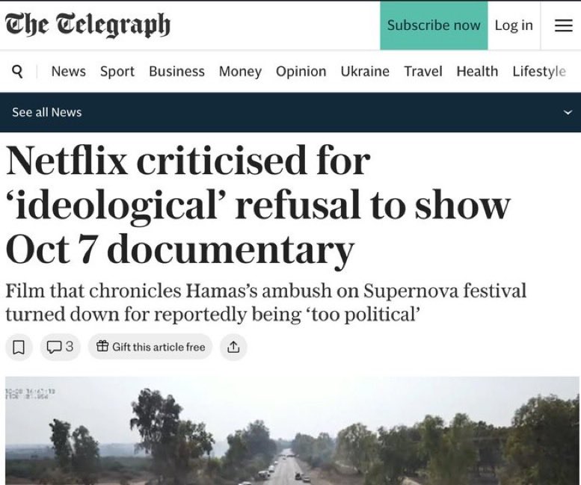The width and height of the screenshot is (581, 485).
Task: Select the Ukraine tab
Action: coord(365,71)
